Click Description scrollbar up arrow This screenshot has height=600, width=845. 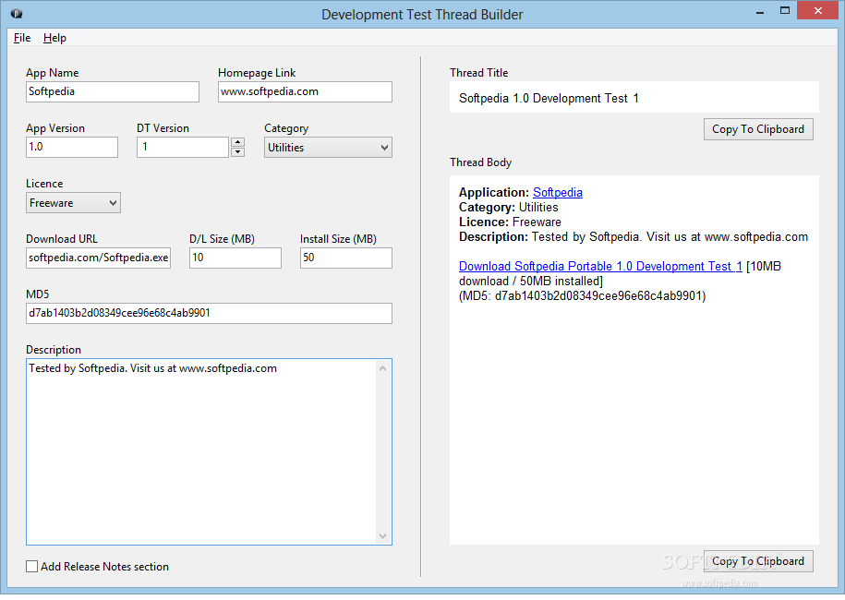click(382, 368)
